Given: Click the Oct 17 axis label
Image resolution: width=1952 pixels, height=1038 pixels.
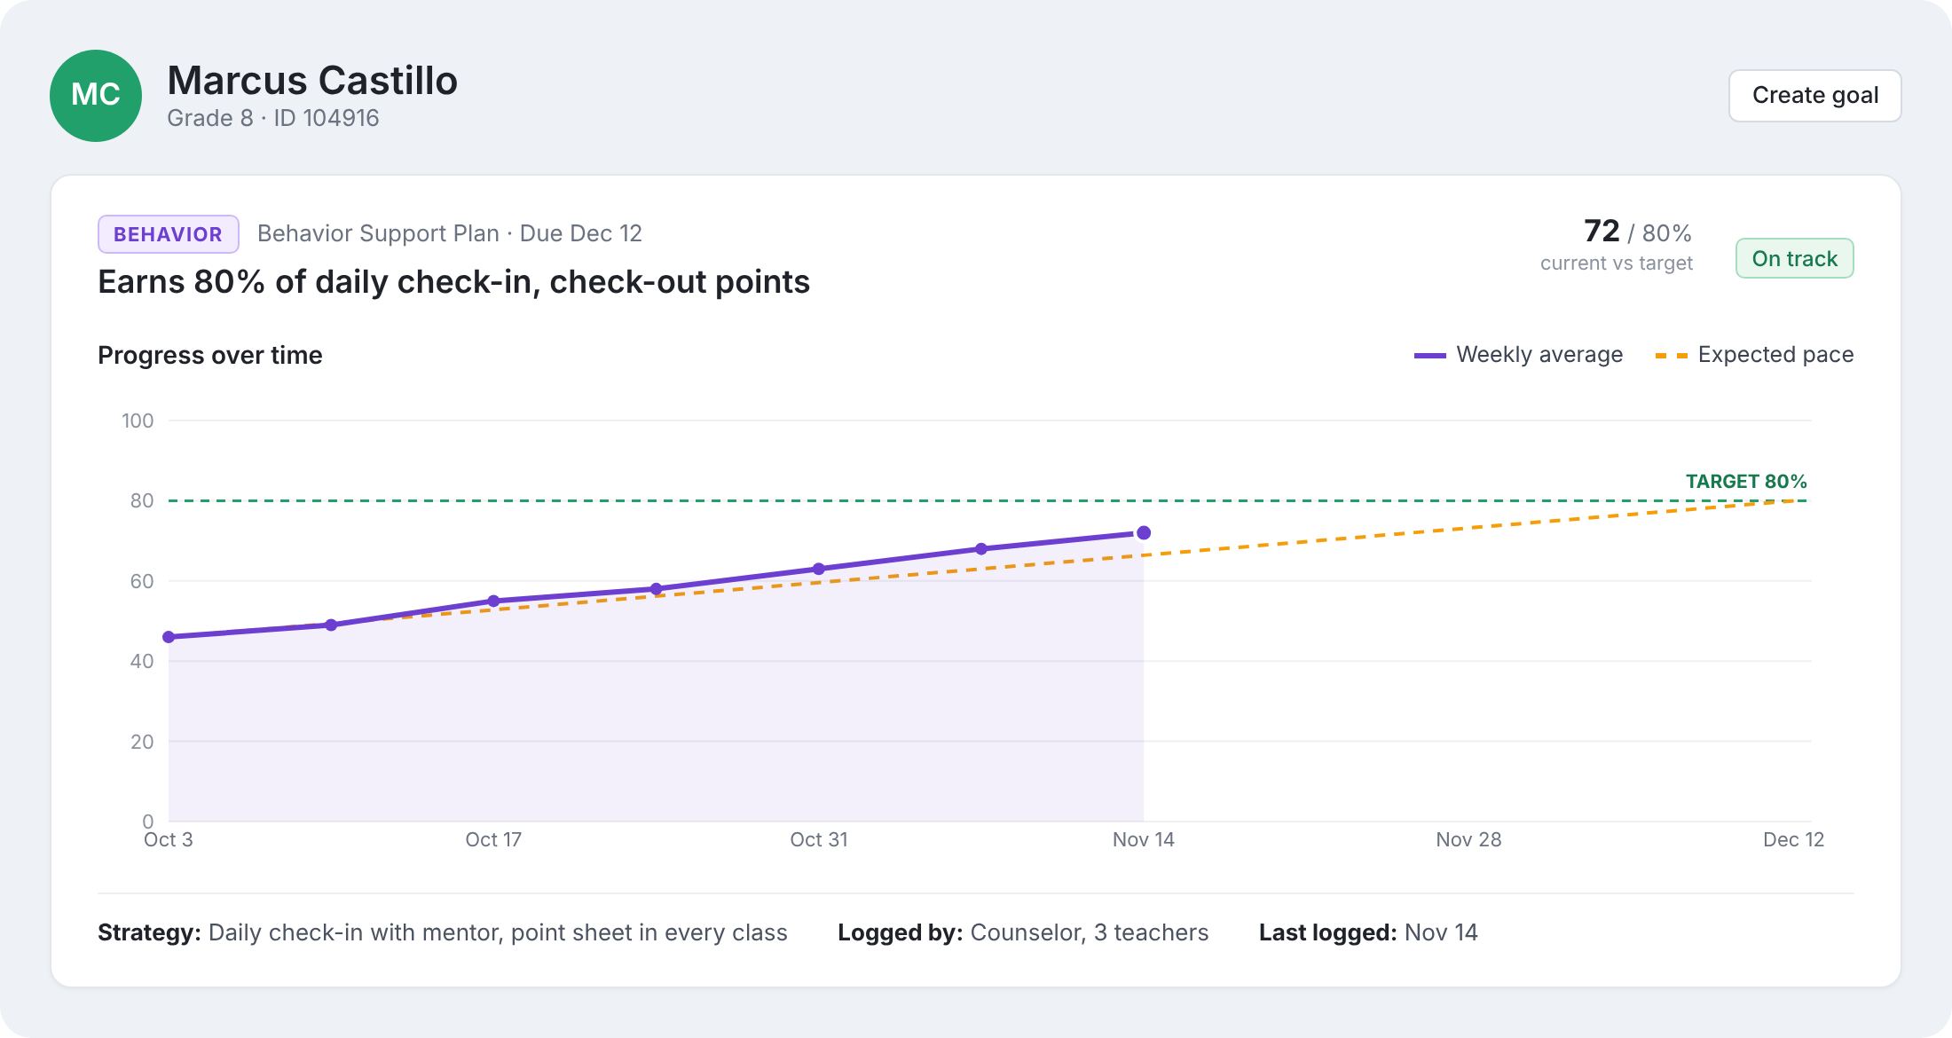Looking at the screenshot, I should tap(493, 839).
